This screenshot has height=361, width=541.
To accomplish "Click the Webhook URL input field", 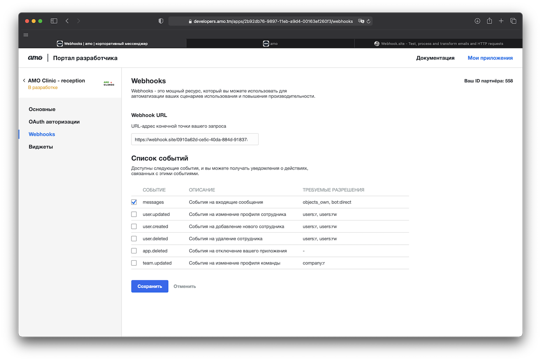I will [194, 139].
